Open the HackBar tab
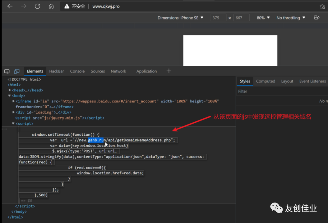The height and width of the screenshot is (223, 328). click(57, 71)
